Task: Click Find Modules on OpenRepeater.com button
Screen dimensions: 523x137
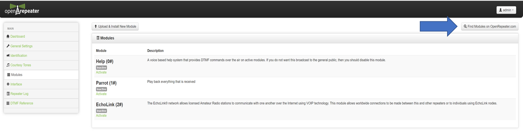Action: tap(490, 27)
